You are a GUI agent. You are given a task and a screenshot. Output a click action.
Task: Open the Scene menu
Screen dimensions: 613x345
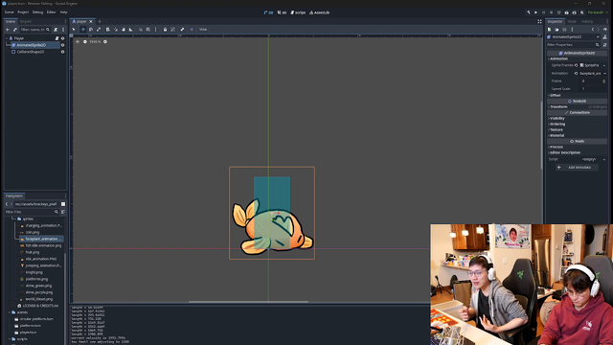[x=9, y=12]
